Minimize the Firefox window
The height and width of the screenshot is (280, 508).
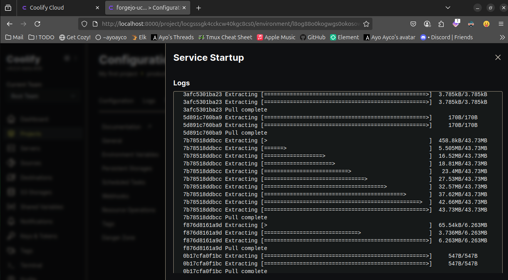coord(478,8)
